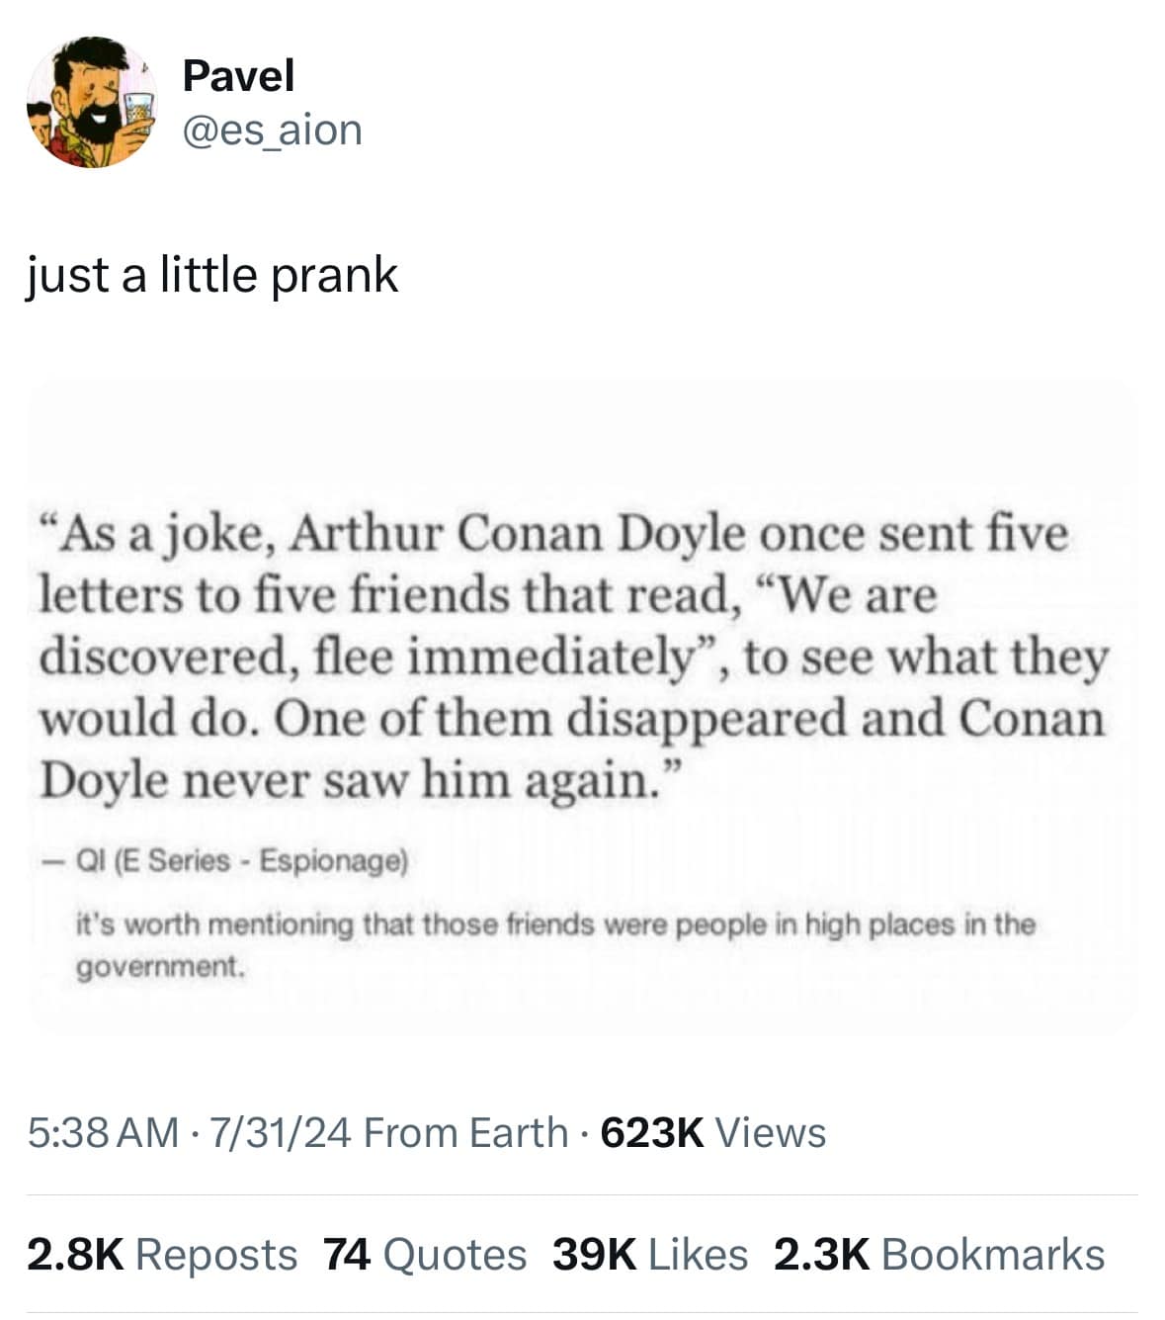
Task: Open the 2.3K Bookmarks count
Action: pyautogui.click(x=939, y=1255)
